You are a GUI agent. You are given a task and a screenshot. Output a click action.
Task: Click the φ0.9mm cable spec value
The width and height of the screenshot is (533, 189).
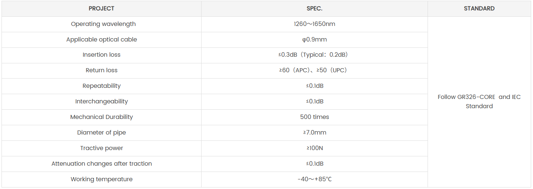[x=314, y=40]
